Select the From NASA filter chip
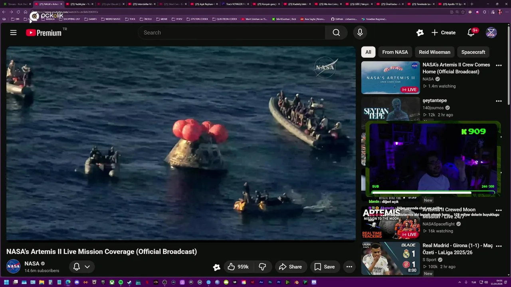The height and width of the screenshot is (287, 511). pos(395,52)
